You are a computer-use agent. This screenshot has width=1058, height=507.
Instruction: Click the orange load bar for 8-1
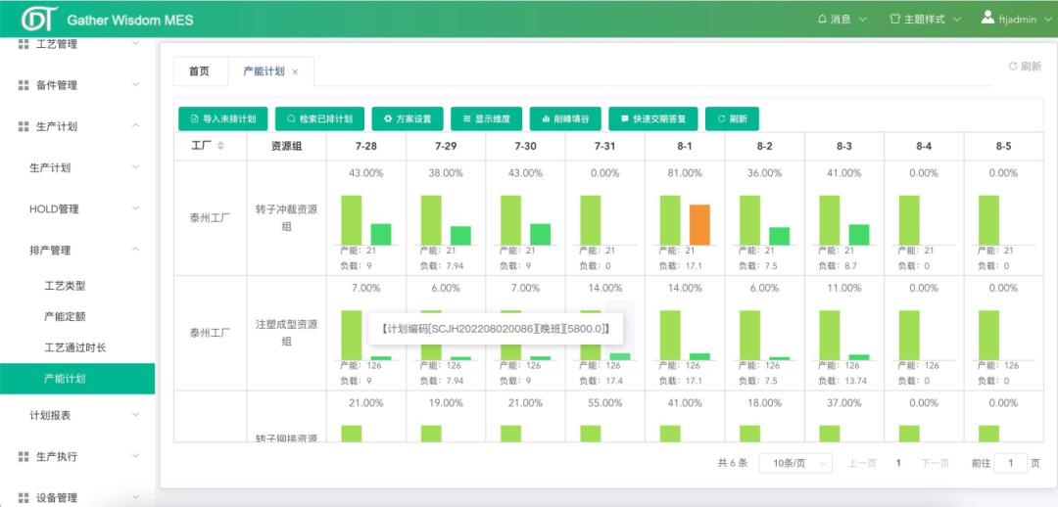coord(698,224)
